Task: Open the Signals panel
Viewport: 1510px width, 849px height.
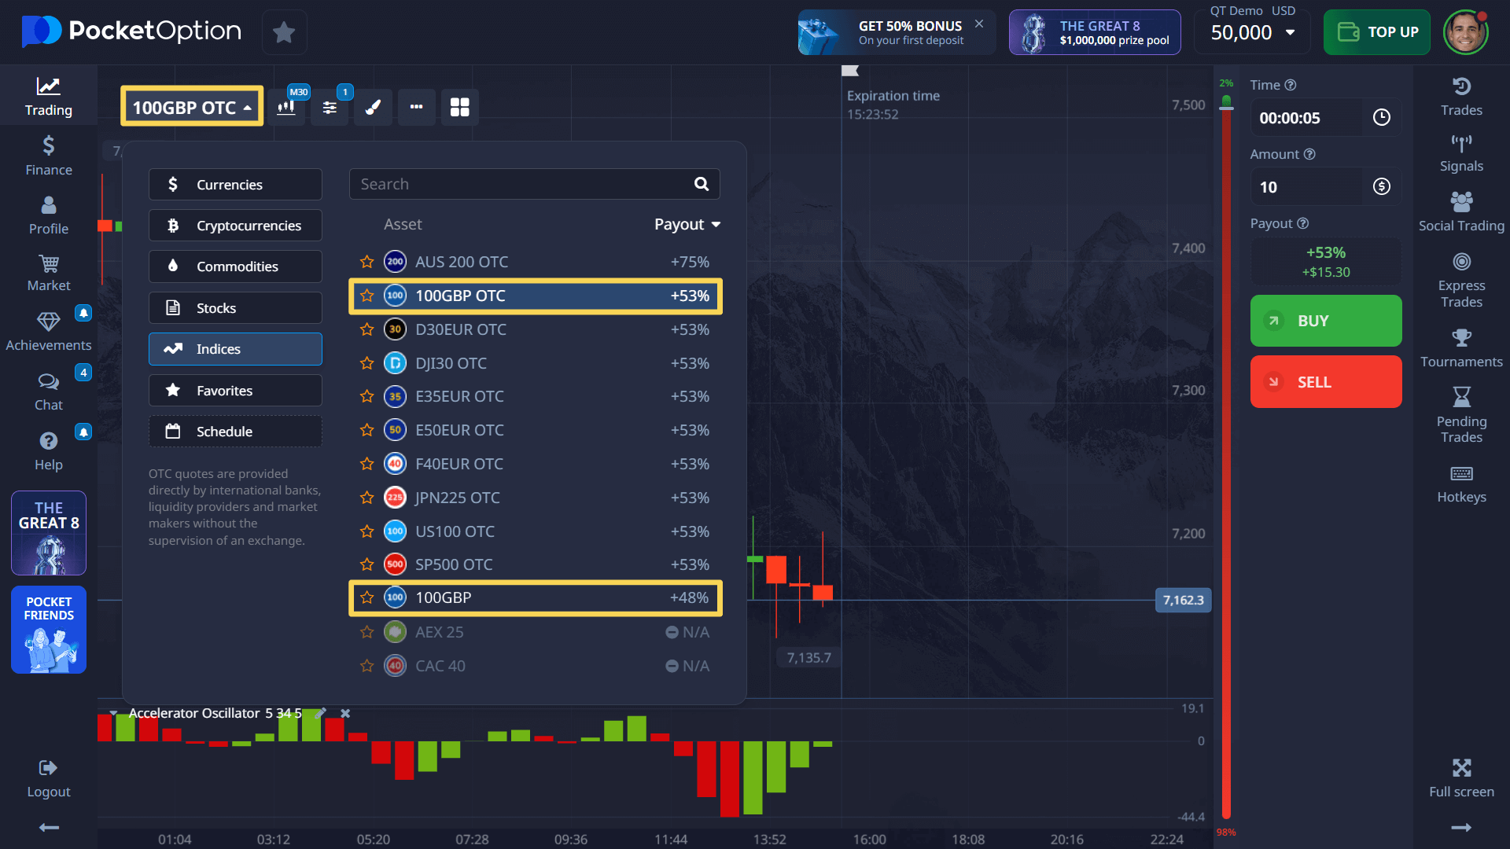Action: pos(1460,153)
